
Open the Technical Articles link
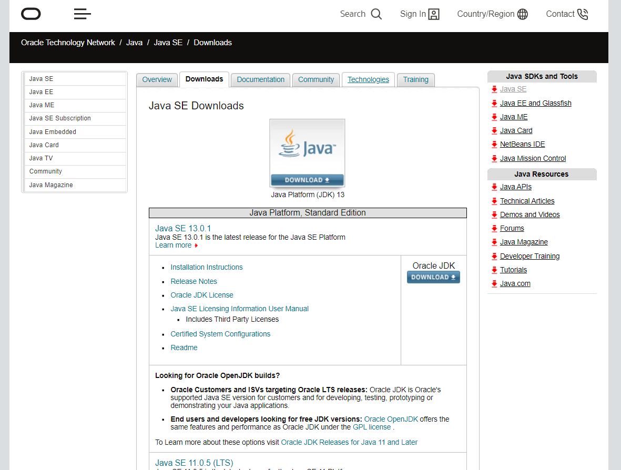527,201
